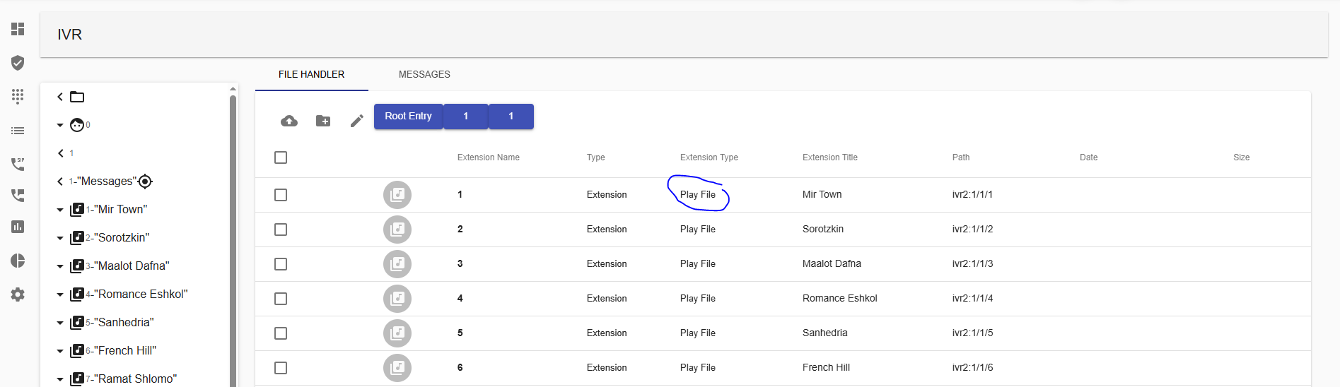Tick the select-all checkbox in table header
The width and height of the screenshot is (1340, 387).
point(281,157)
